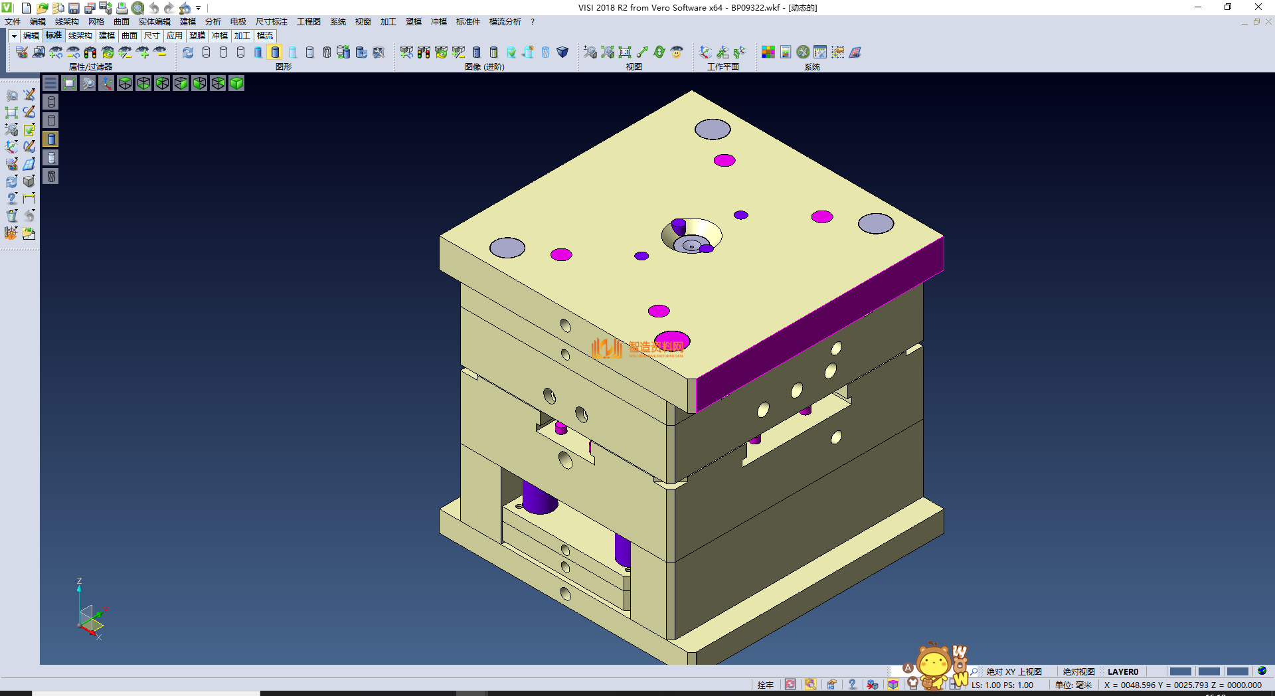Click the 单位: 毫米 units button

pos(1073,685)
